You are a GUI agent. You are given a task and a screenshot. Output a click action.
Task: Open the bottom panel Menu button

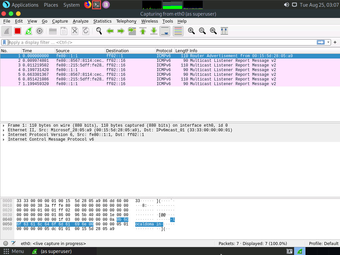(x=14, y=251)
